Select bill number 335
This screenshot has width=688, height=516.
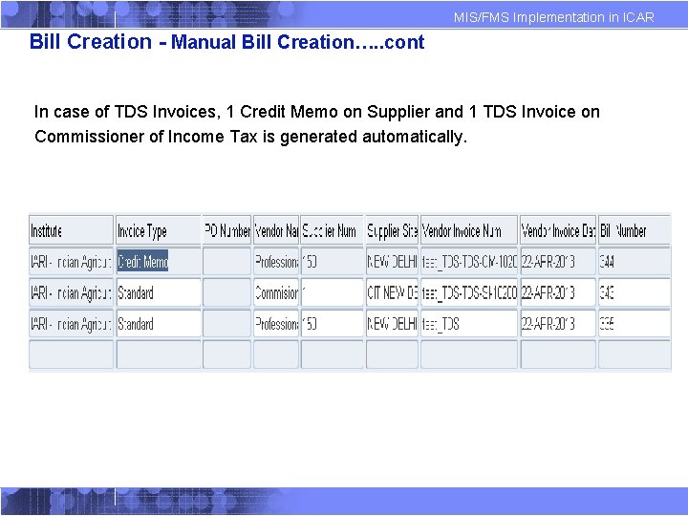[x=634, y=324]
